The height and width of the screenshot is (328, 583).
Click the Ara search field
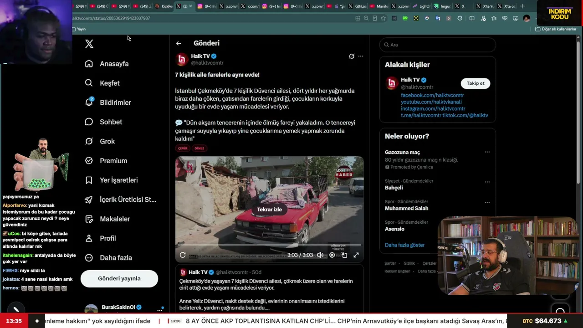point(437,45)
